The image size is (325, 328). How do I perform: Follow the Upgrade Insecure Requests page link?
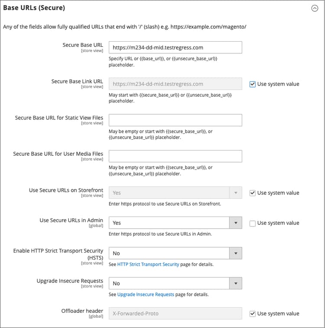coord(146,295)
